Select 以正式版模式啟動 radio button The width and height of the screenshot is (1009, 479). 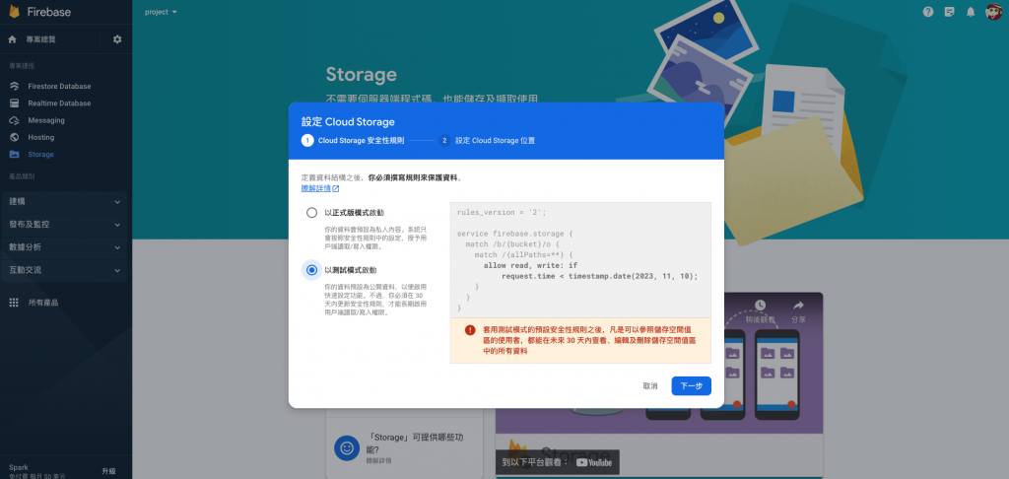click(312, 213)
